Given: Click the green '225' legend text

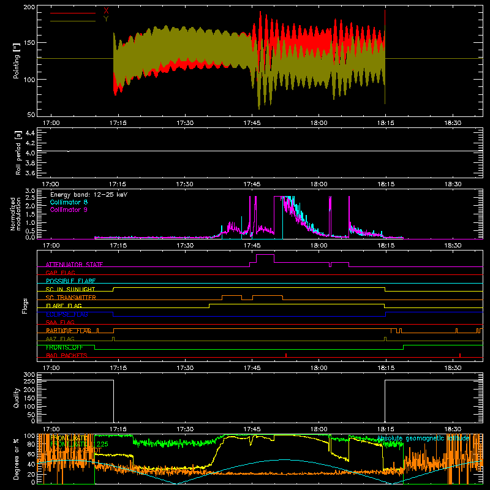Looking at the screenshot, I should (x=102, y=444).
